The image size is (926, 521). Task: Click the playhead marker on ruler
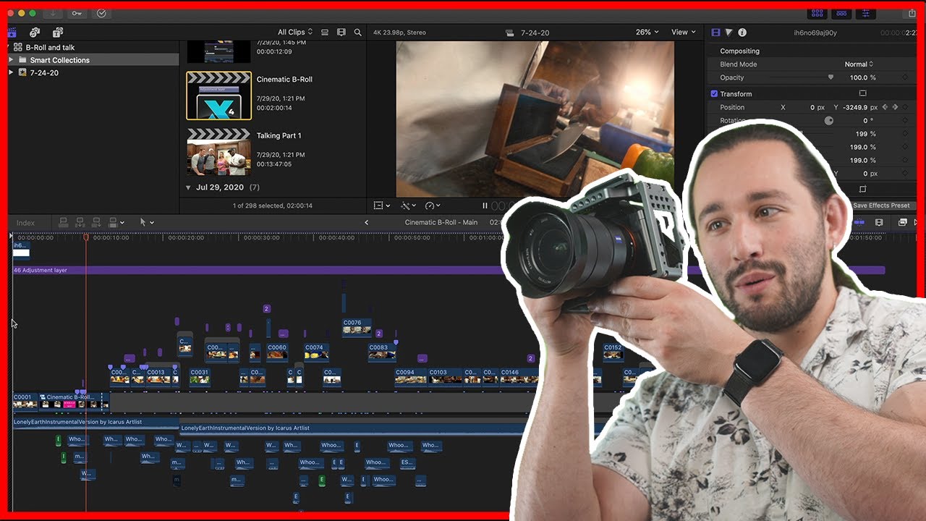(x=86, y=237)
